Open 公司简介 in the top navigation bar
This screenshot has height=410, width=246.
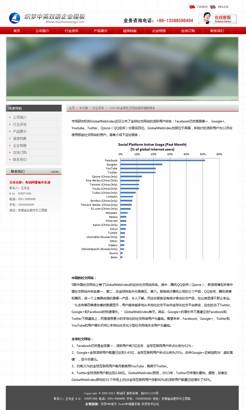42,31
